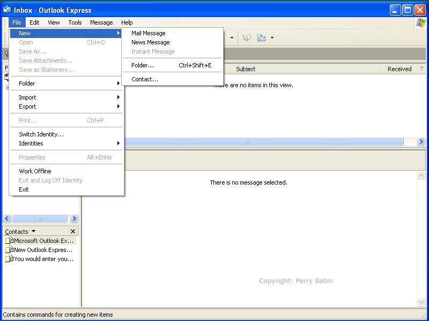Viewport: 429px width, 321px height.
Task: Open the Find dropdown arrow in toolbar
Action: pyautogui.click(x=272, y=38)
